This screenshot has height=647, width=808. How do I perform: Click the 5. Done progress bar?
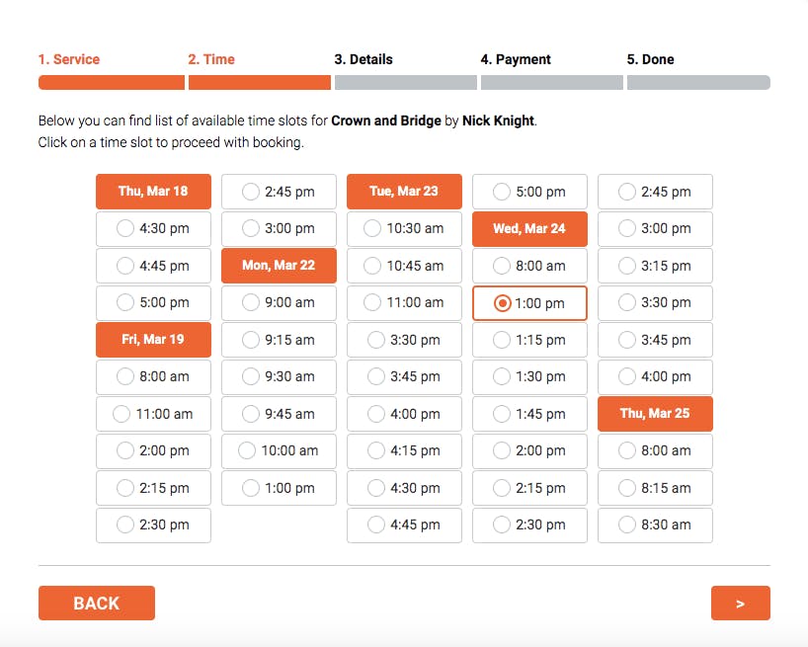click(x=698, y=82)
